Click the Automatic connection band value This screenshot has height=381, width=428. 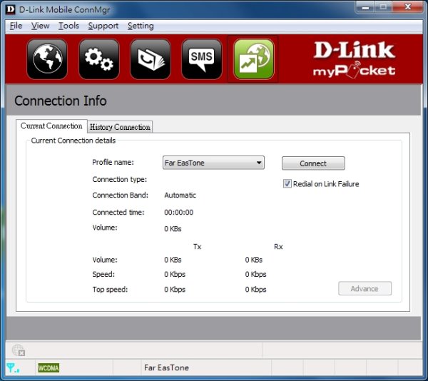coord(180,195)
